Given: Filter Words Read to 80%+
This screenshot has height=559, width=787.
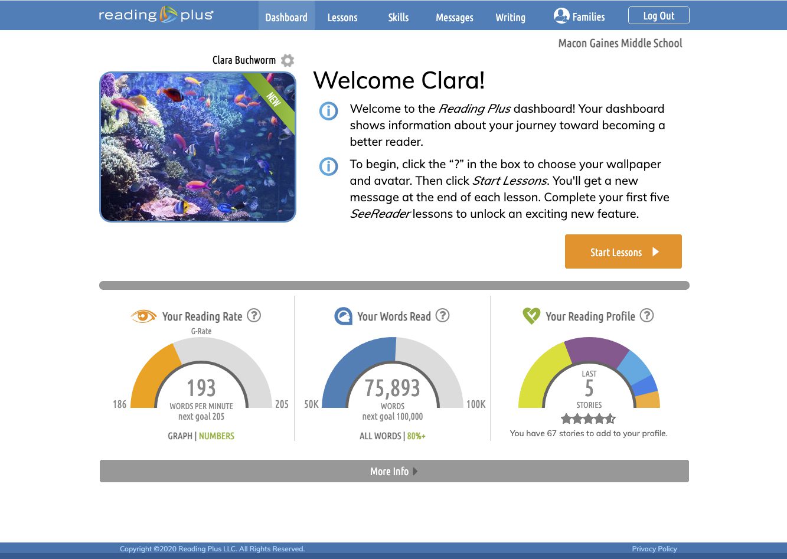Looking at the screenshot, I should click(x=416, y=436).
